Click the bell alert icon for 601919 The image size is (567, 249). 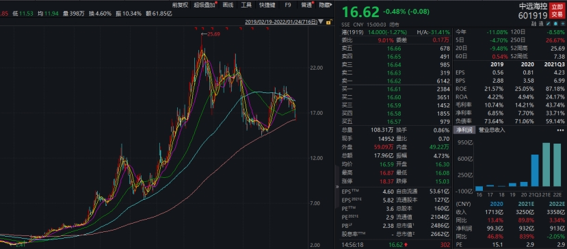coord(555,23)
